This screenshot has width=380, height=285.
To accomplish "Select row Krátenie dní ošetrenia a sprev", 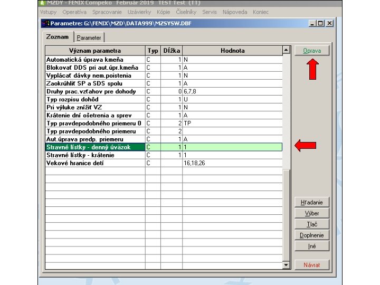I will [164, 116].
